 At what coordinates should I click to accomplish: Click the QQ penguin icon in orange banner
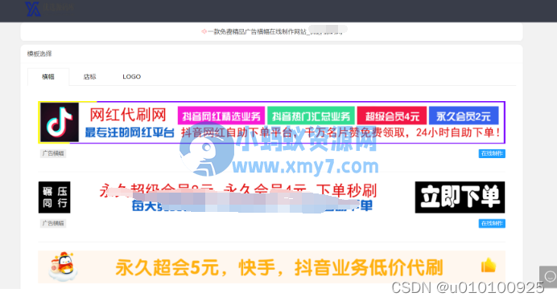(x=63, y=266)
